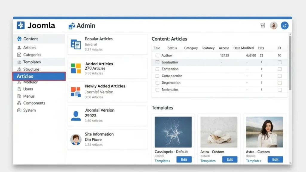Open the Structure section
The height and width of the screenshot is (172, 306).
(x=30, y=69)
